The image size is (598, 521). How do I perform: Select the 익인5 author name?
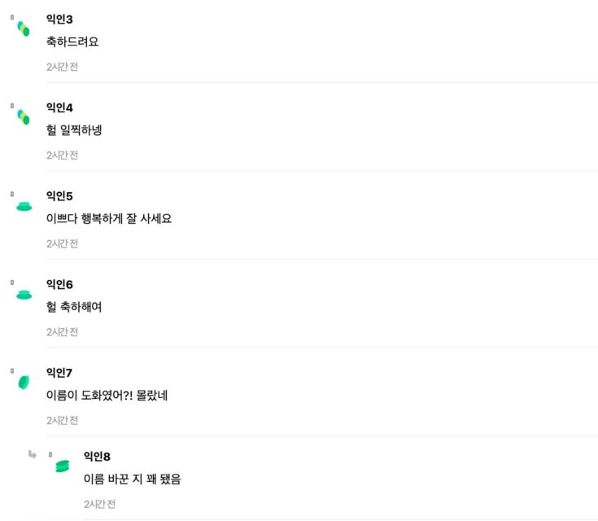point(59,195)
